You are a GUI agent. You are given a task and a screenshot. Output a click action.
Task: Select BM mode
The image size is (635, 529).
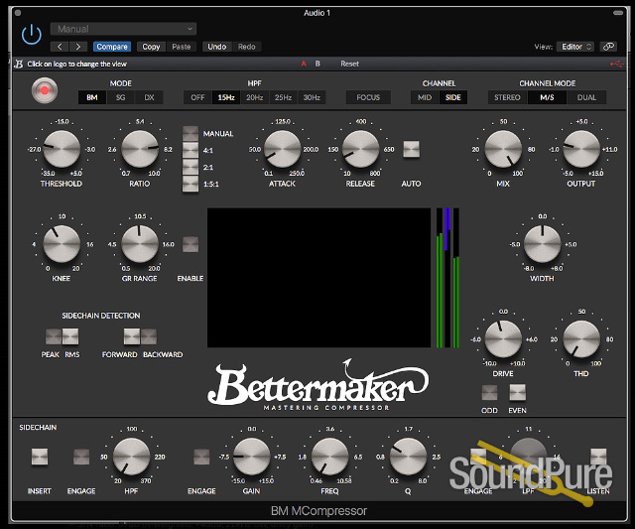(92, 97)
